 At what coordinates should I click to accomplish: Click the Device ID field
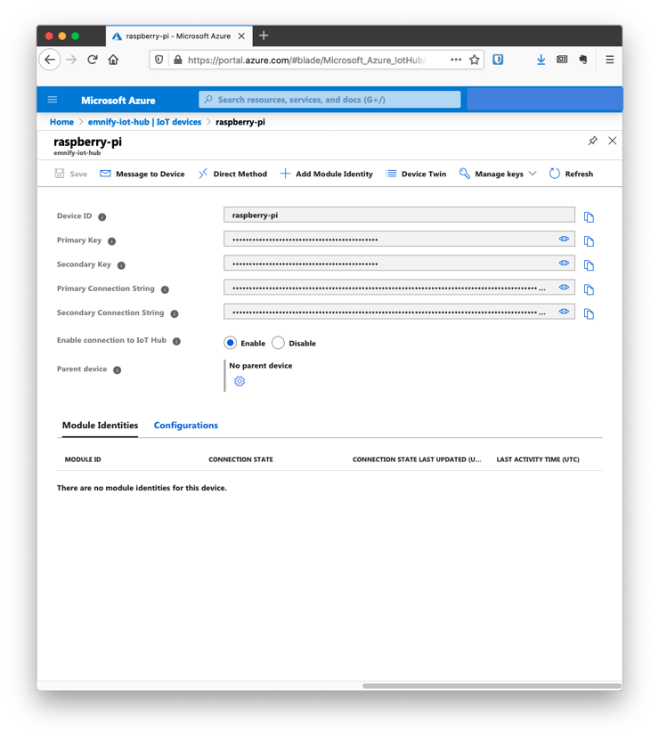pos(399,215)
